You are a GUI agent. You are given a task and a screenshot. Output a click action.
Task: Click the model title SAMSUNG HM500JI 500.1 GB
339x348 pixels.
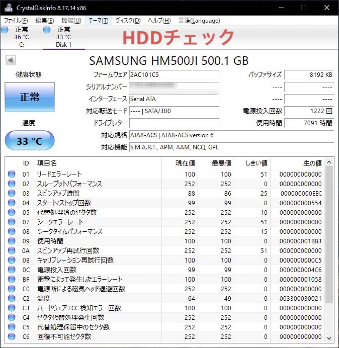click(169, 61)
